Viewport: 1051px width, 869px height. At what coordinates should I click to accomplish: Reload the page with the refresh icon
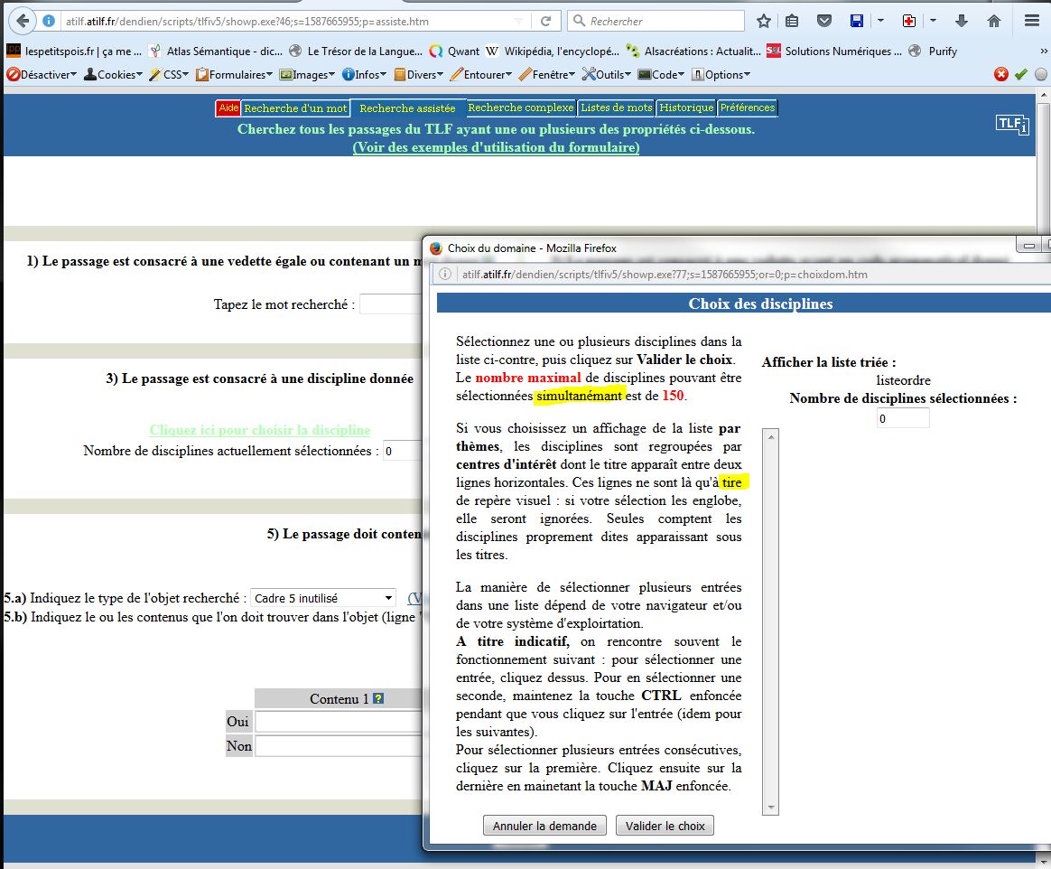pyautogui.click(x=545, y=21)
